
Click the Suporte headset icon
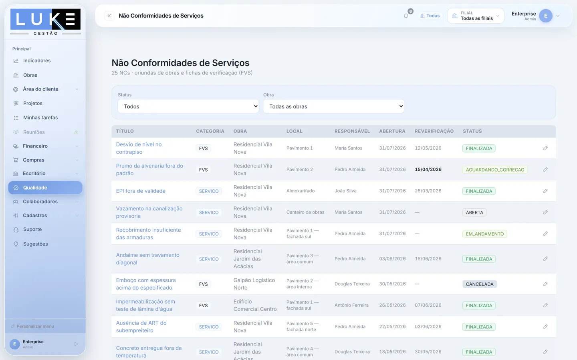point(16,230)
